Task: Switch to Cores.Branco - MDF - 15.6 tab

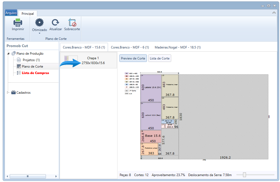Action: (x=84, y=47)
